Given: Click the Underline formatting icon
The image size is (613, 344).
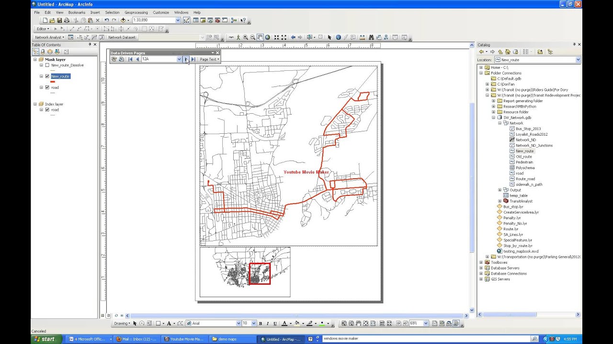Looking at the screenshot, I should pos(275,323).
